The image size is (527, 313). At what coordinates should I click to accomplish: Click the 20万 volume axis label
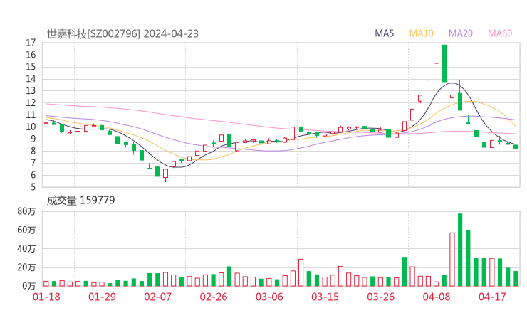pos(26,267)
